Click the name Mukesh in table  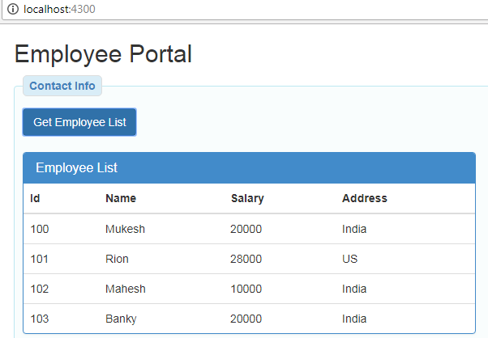point(125,229)
